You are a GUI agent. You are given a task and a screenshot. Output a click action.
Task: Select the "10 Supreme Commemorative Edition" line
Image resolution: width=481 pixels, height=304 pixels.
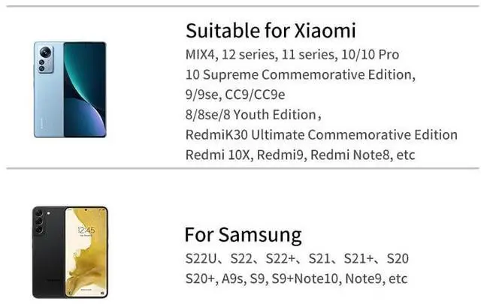click(301, 75)
